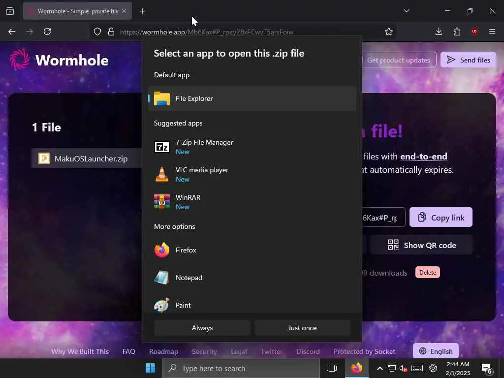Click Get product updates button
504x378 pixels.
pos(399,60)
